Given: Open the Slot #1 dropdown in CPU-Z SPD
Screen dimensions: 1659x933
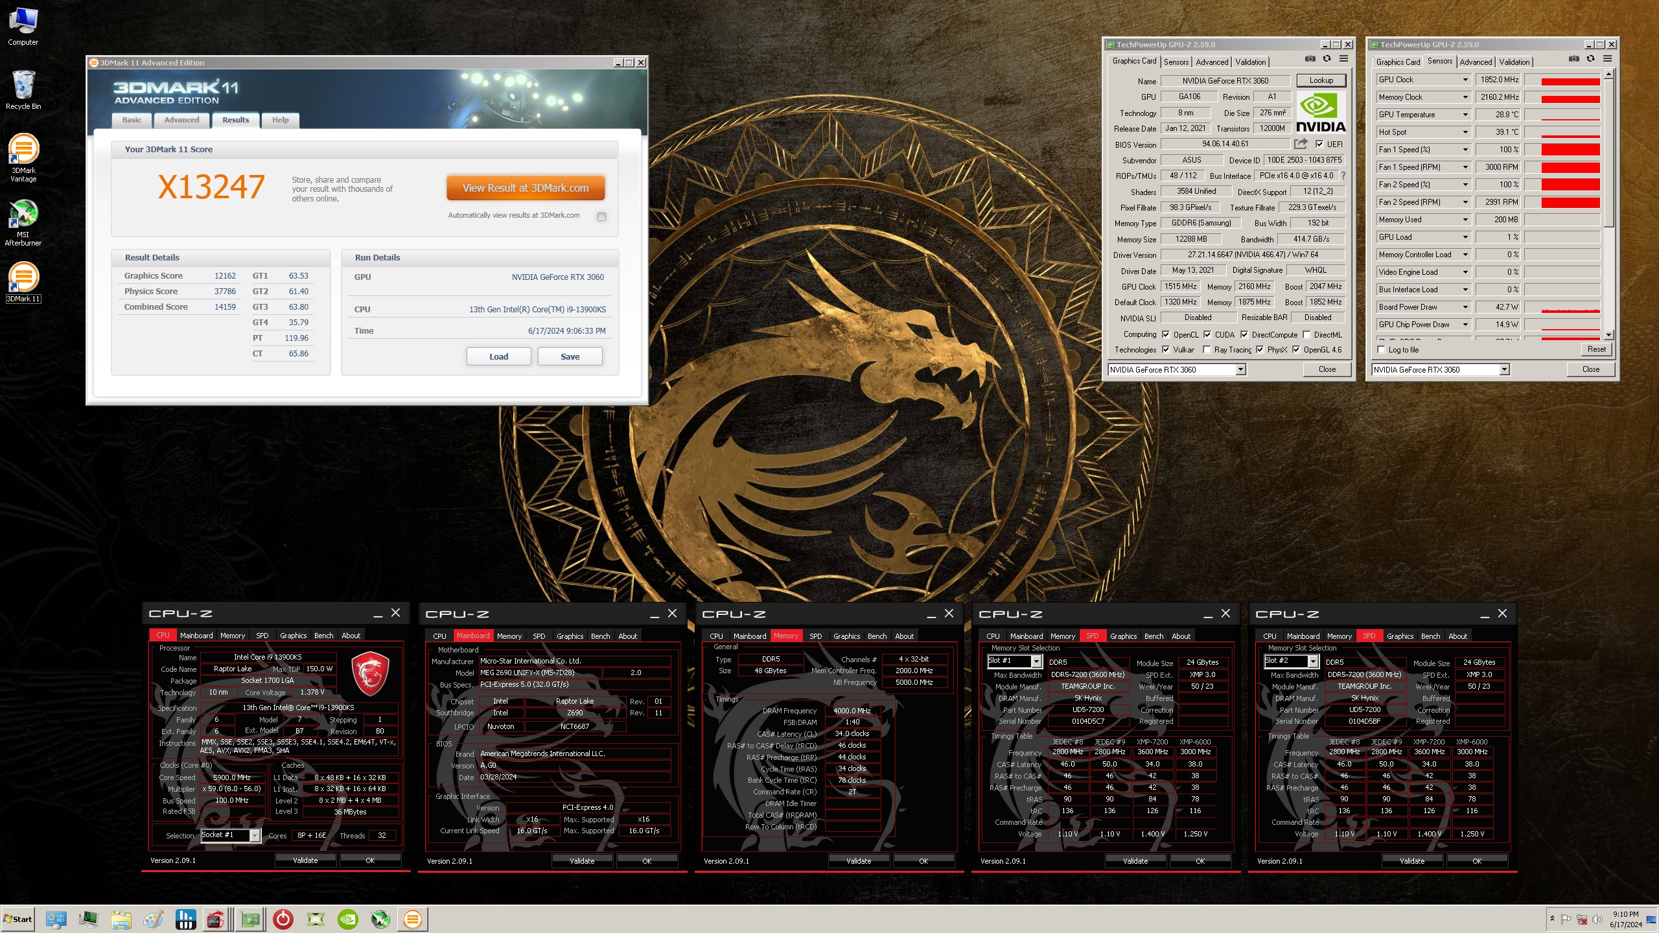Looking at the screenshot, I should click(x=1036, y=662).
